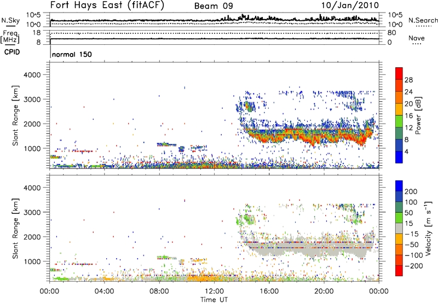Click the "08:00" time tick label

(159, 292)
